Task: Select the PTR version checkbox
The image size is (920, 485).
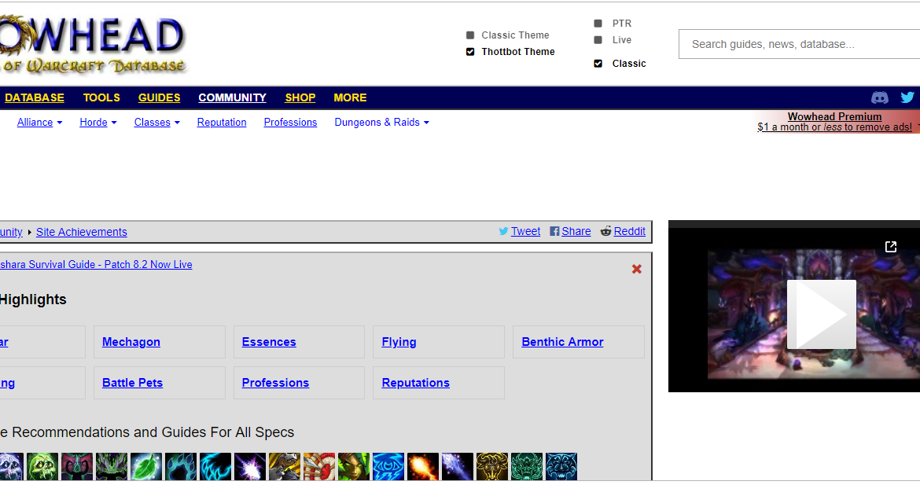Action: 598,24
